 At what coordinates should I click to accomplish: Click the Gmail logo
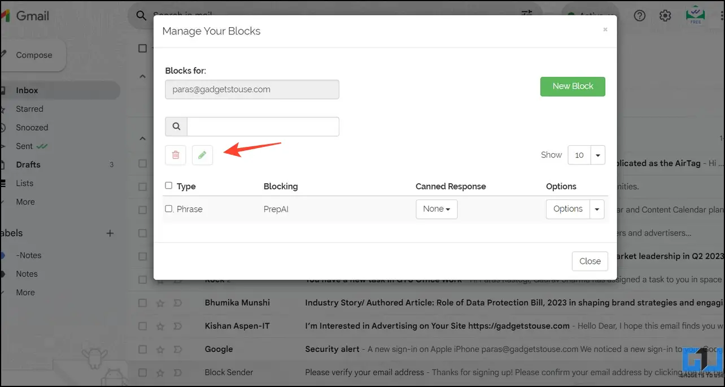point(25,15)
